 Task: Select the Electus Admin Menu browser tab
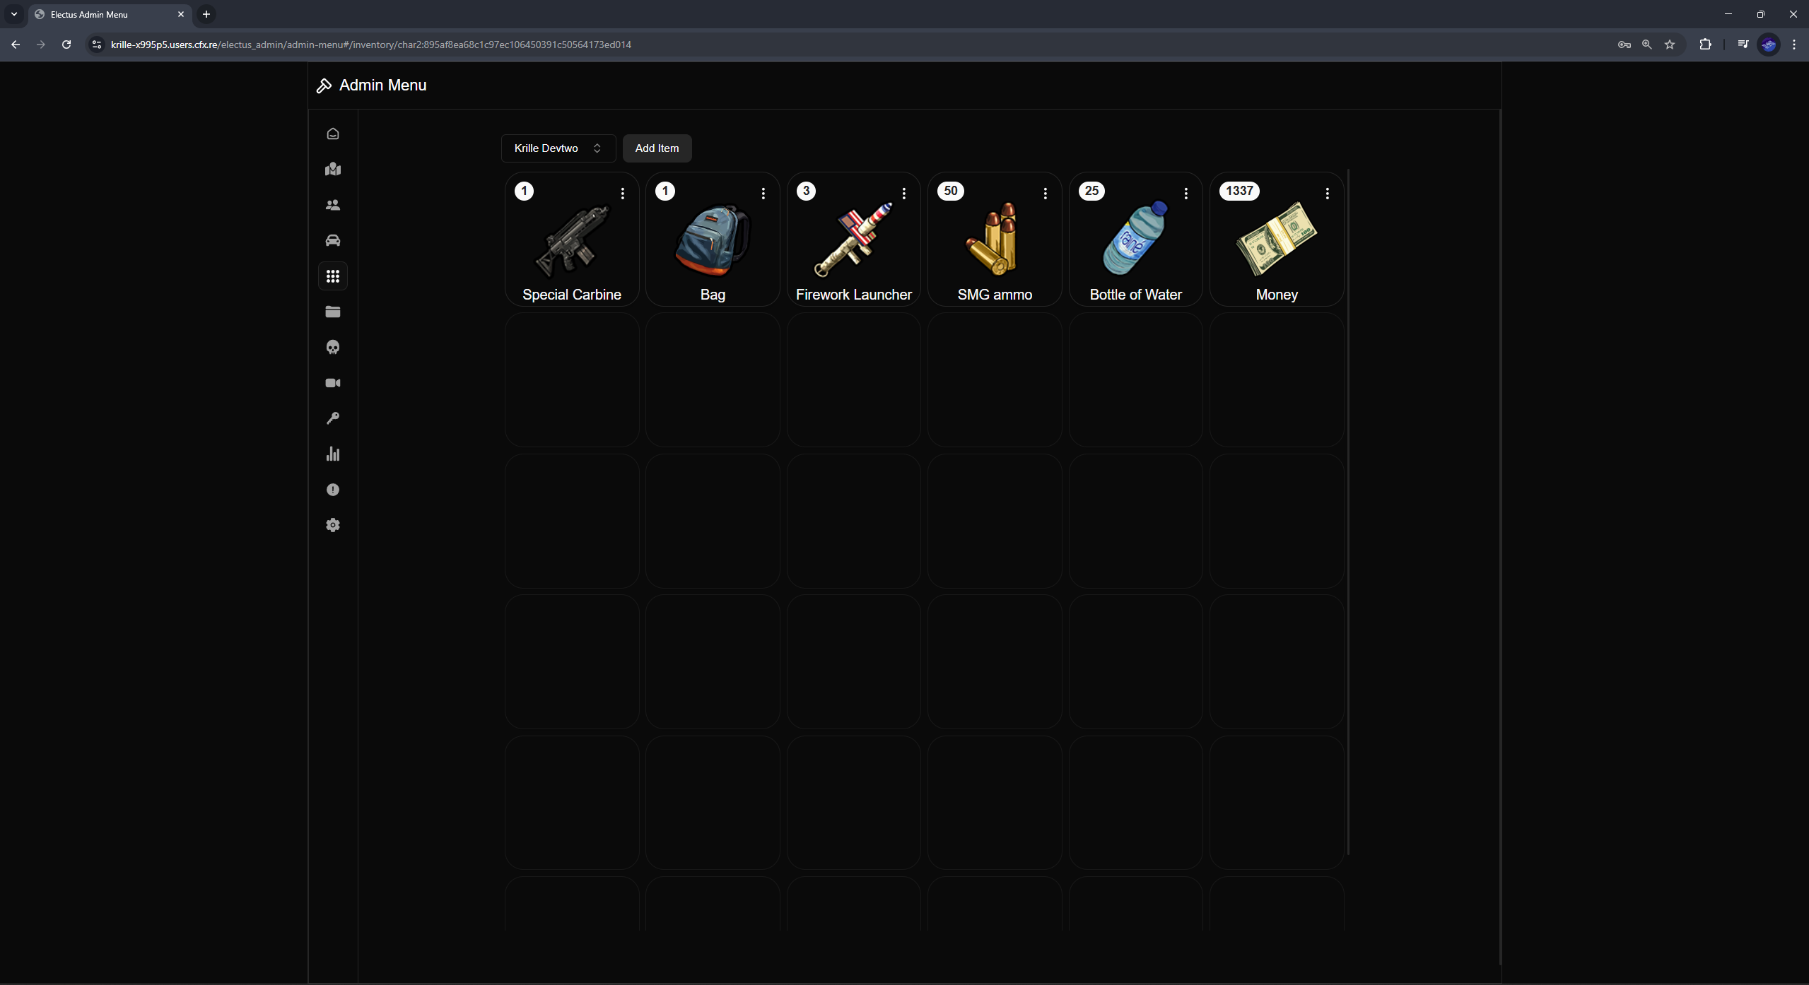(x=99, y=14)
